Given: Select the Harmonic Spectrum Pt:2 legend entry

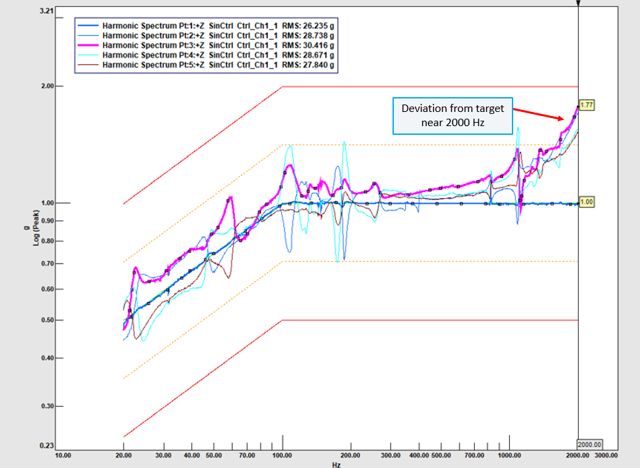Looking at the screenshot, I should (217, 34).
